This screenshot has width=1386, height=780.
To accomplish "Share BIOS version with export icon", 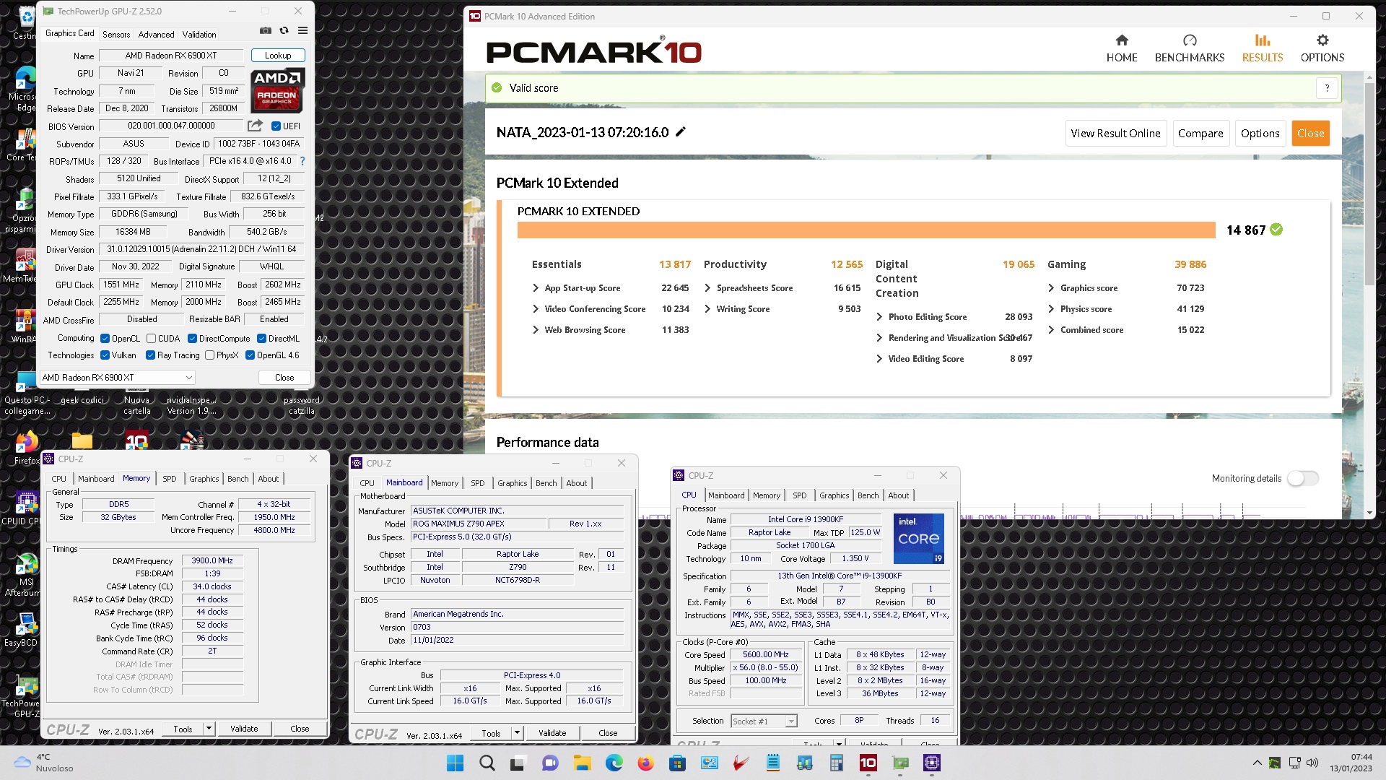I will pos(255,126).
